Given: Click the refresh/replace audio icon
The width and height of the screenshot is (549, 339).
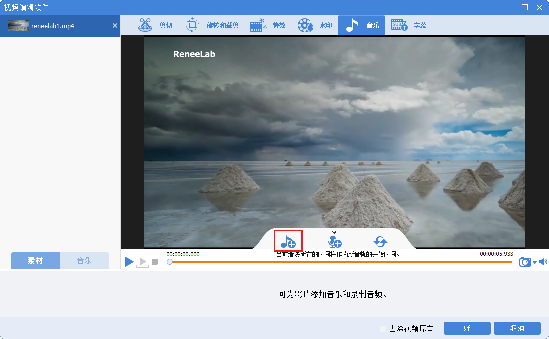Looking at the screenshot, I should [x=380, y=241].
